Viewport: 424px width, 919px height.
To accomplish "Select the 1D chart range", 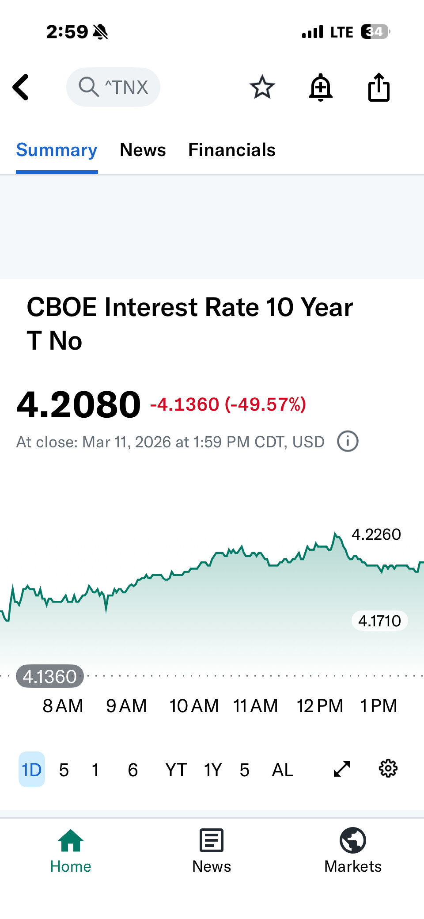I will [x=32, y=770].
